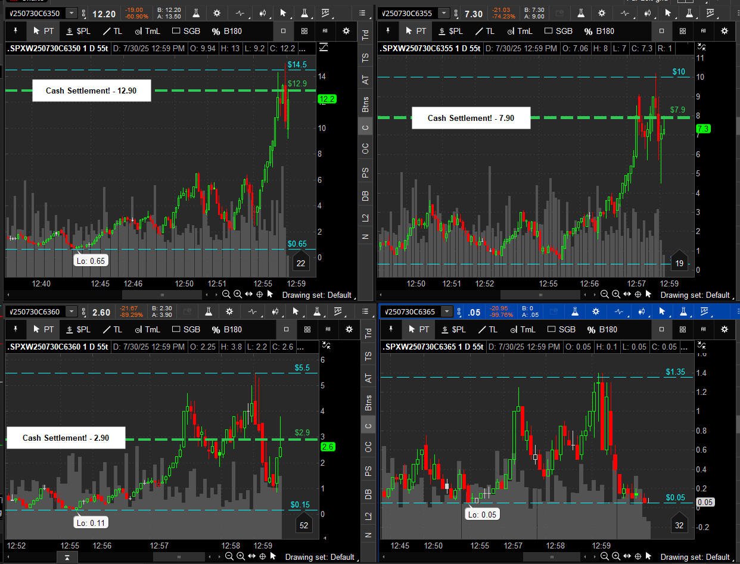The height and width of the screenshot is (564, 740).
Task: Expand the symbol dropdown next to V250730C6350
Action: coord(71,13)
